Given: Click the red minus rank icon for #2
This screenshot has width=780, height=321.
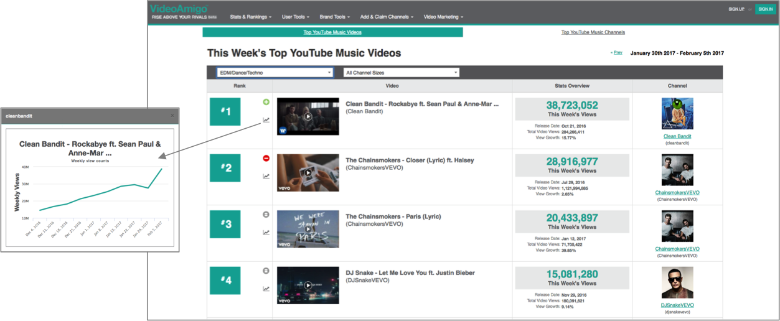Looking at the screenshot, I should [x=266, y=159].
